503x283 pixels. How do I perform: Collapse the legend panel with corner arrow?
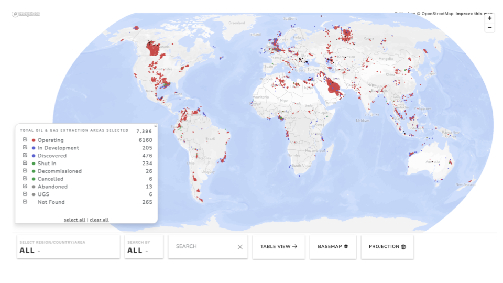click(155, 126)
